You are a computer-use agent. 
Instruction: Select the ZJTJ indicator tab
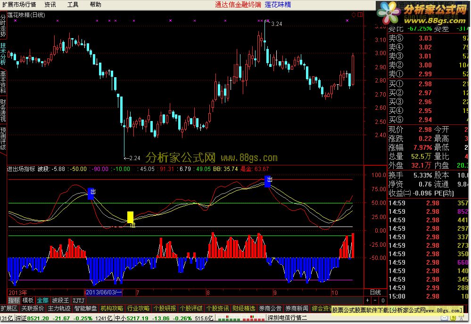79,300
